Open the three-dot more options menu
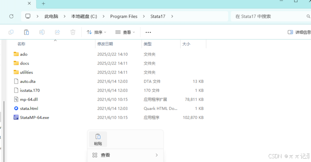Image resolution: width=311 pixels, height=162 pixels. pos(148,32)
